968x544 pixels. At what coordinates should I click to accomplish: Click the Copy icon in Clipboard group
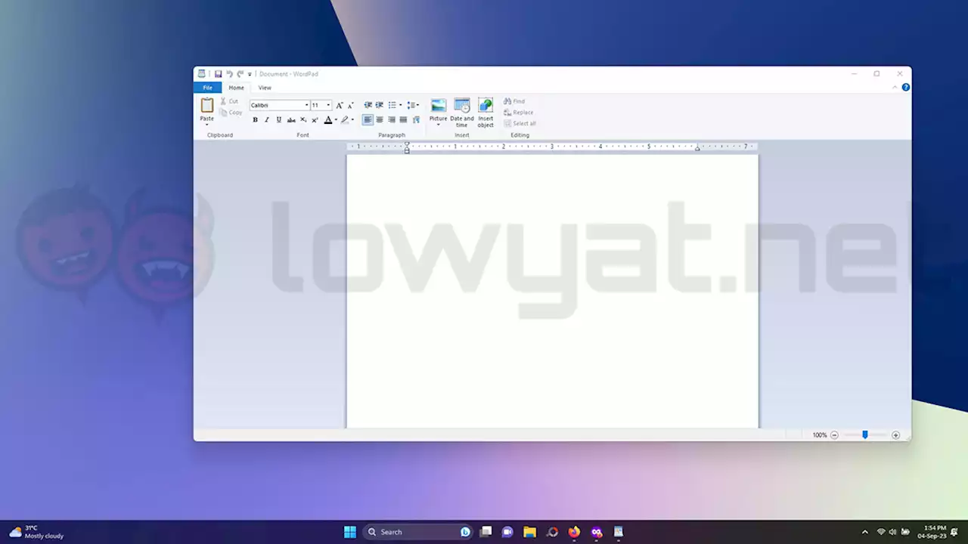223,113
